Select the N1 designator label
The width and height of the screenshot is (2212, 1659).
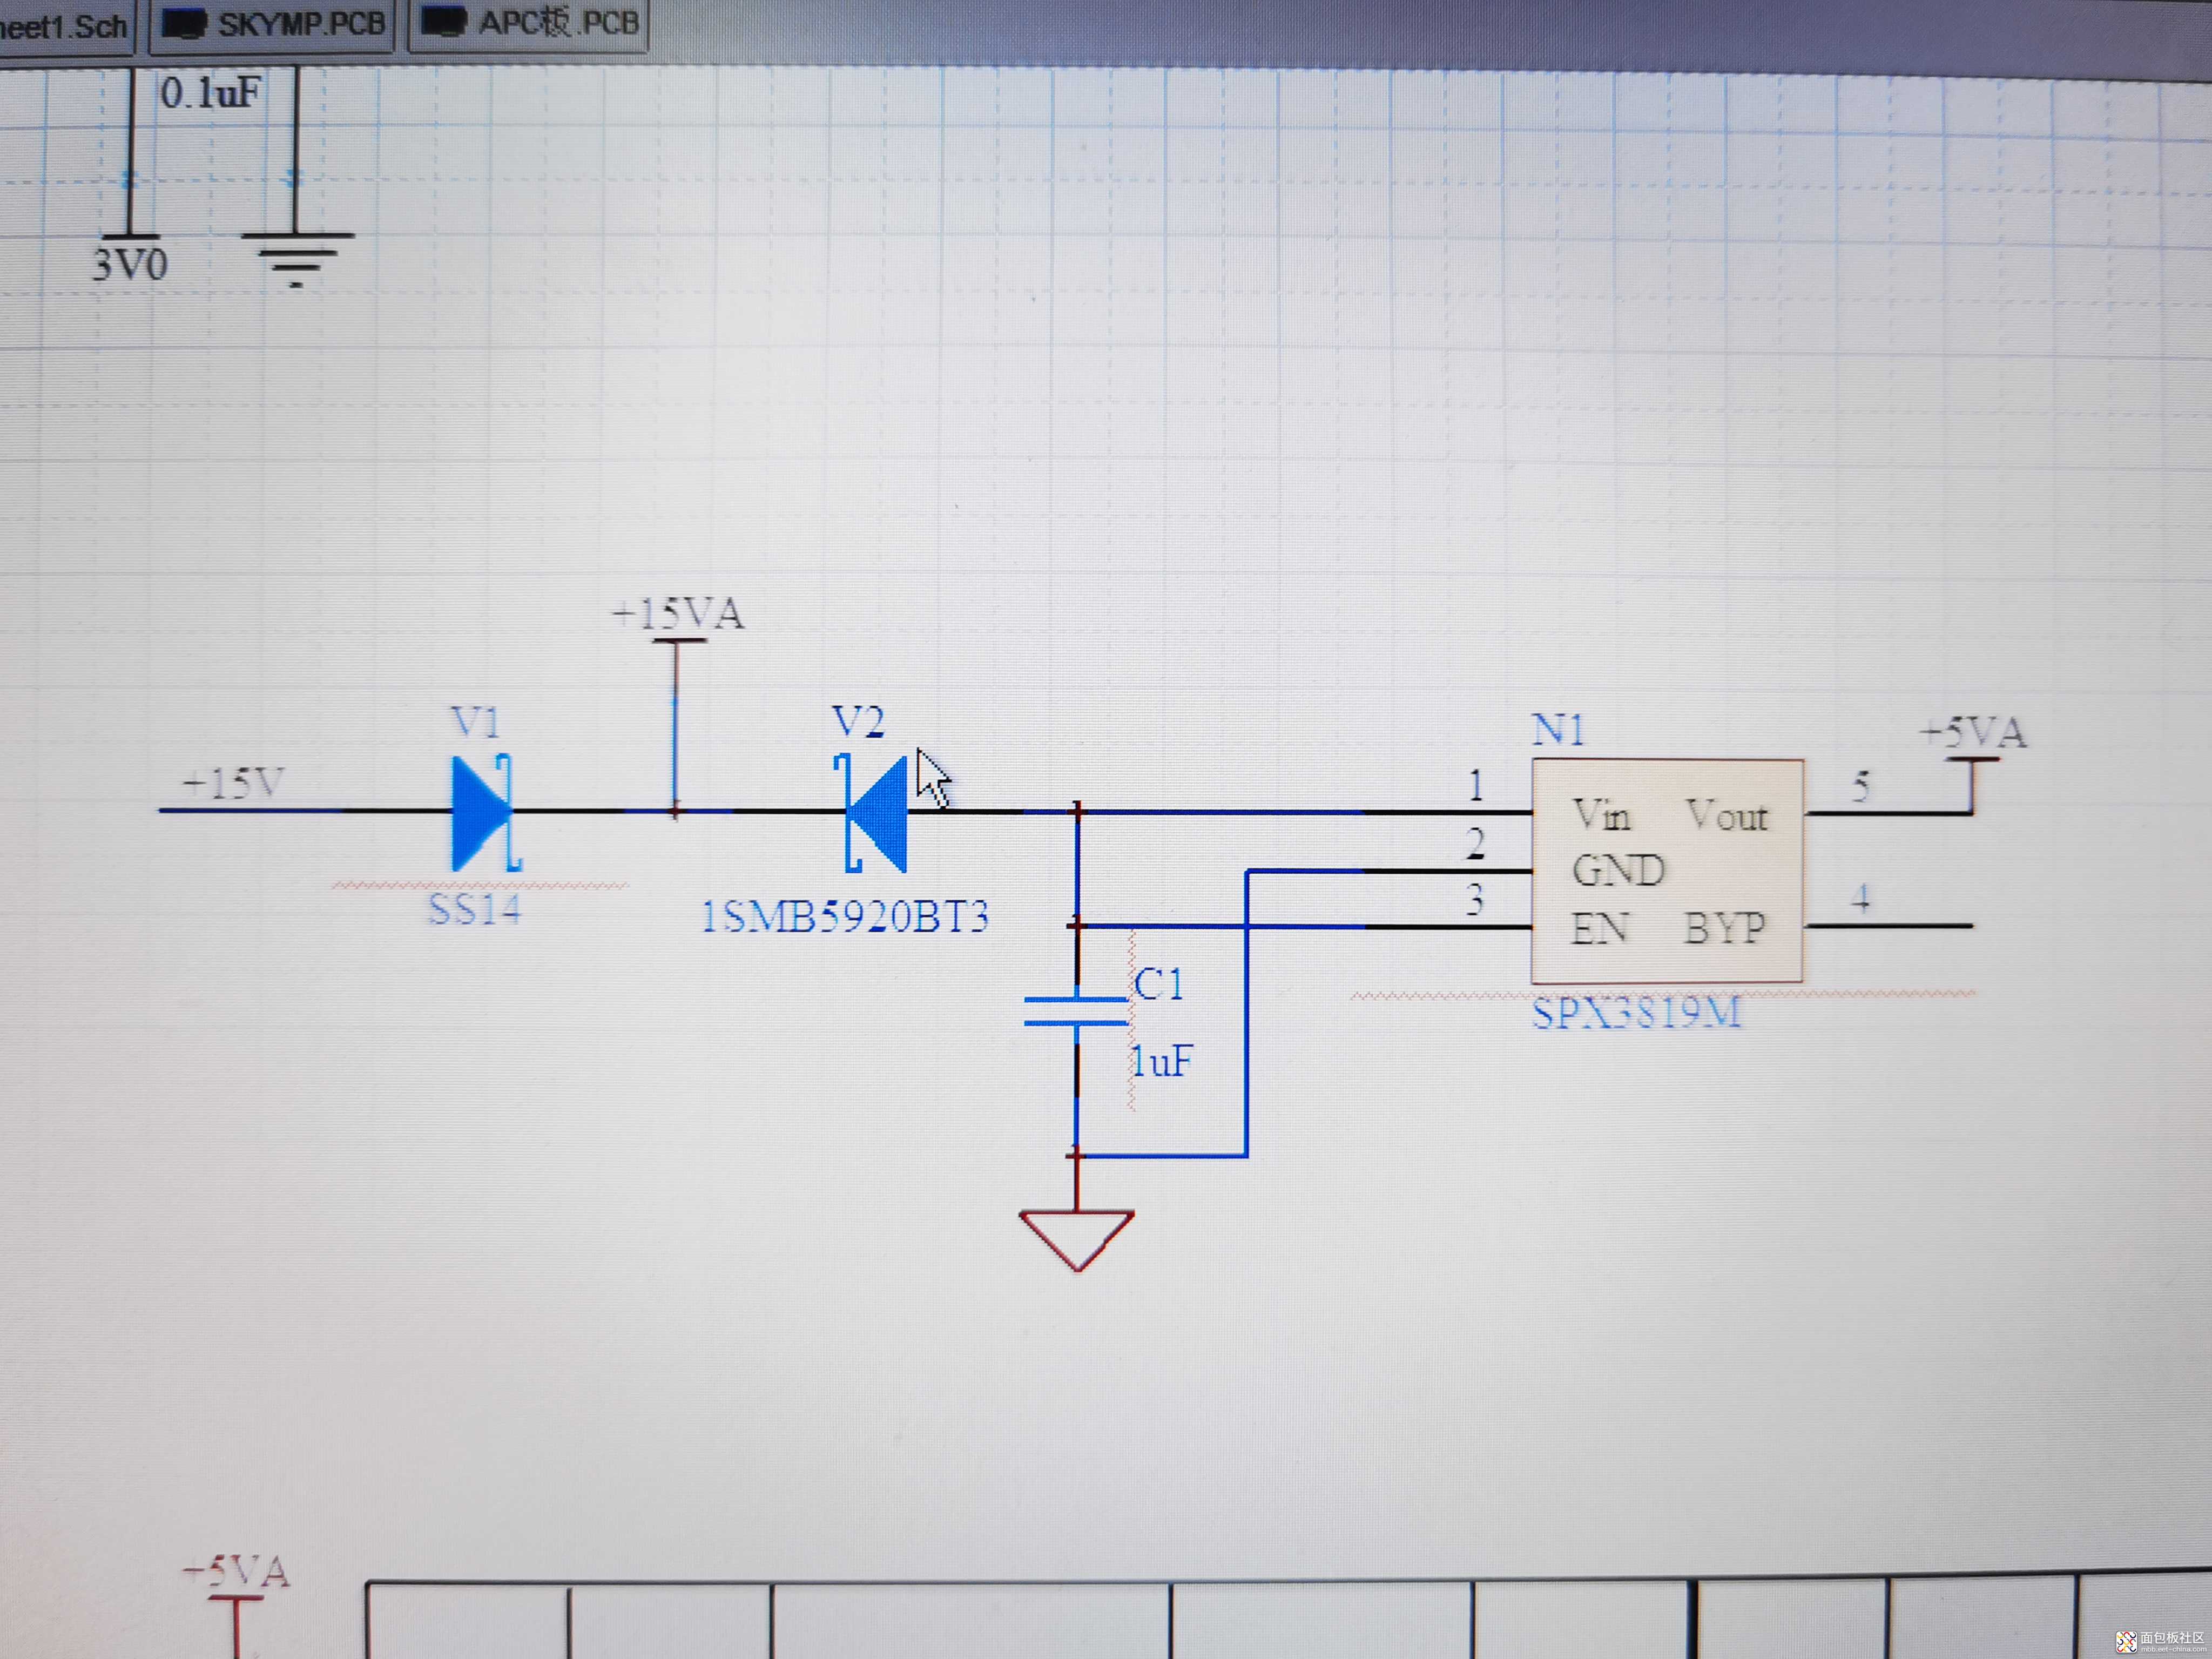point(1558,729)
